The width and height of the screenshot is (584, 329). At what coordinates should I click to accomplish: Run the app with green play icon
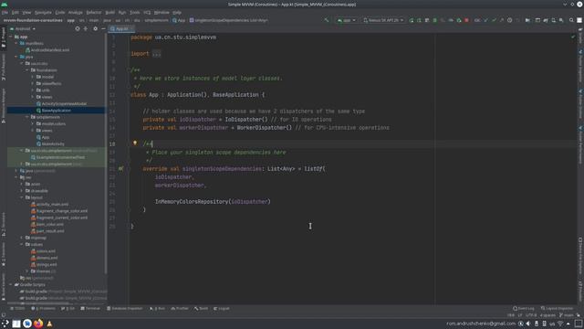412,20
